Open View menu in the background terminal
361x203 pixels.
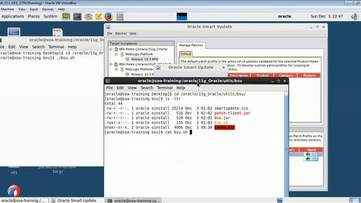[24, 47]
